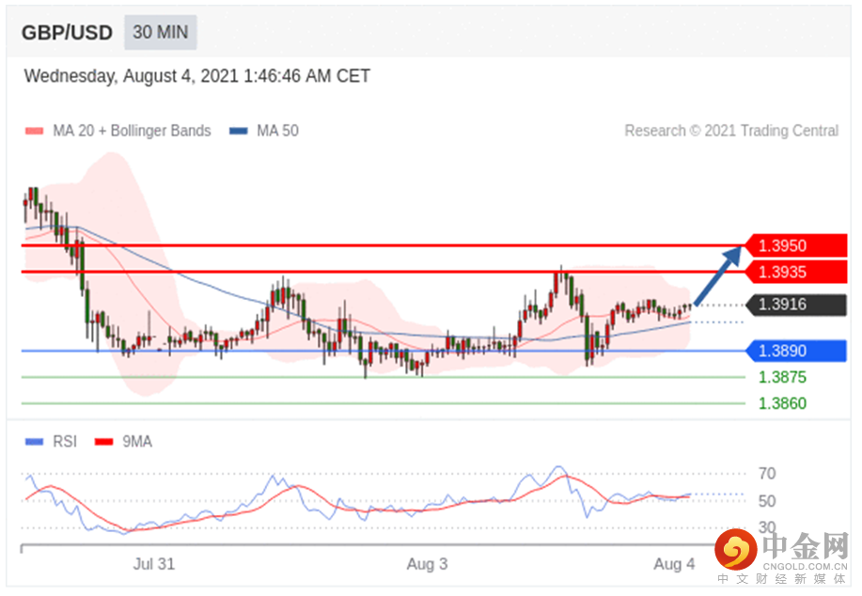Click the Aug 4 date axis label

click(x=674, y=564)
